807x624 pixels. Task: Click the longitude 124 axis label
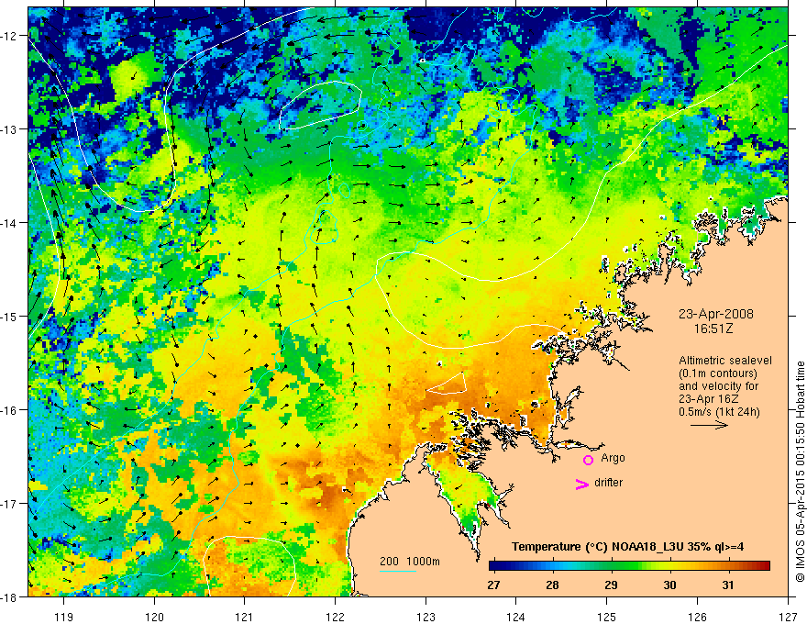(x=516, y=617)
